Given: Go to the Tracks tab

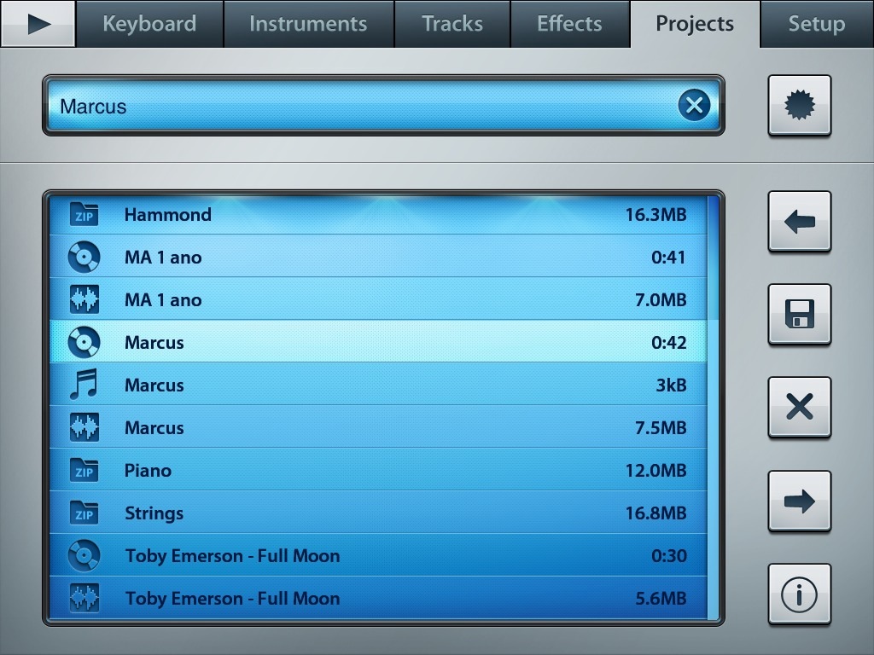Looking at the screenshot, I should click(452, 23).
